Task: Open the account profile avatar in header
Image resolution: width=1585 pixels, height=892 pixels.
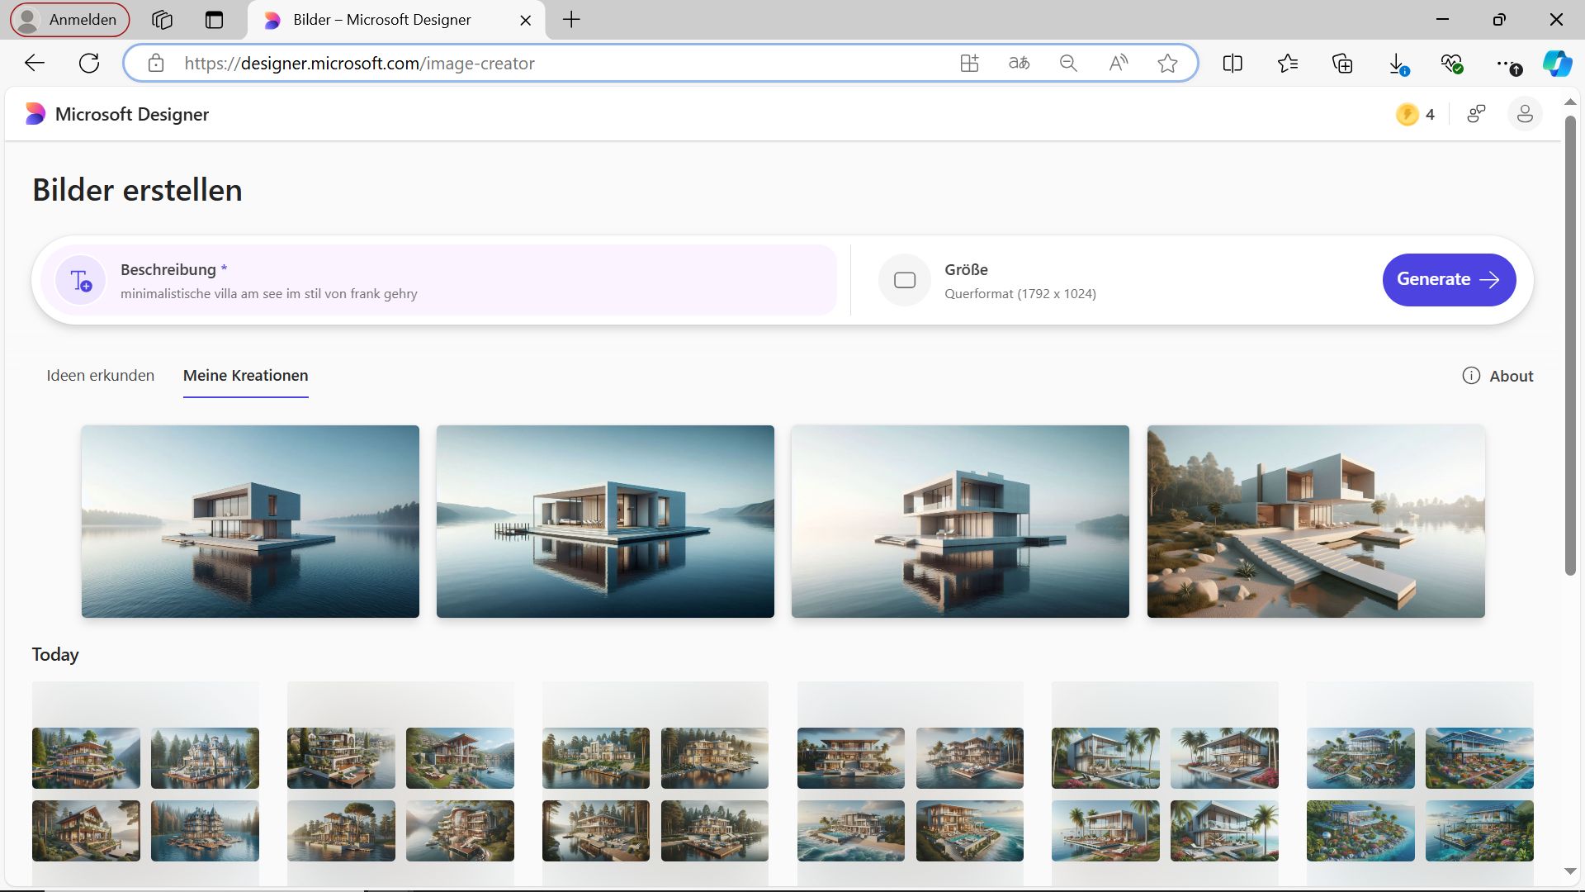Action: click(x=1524, y=115)
